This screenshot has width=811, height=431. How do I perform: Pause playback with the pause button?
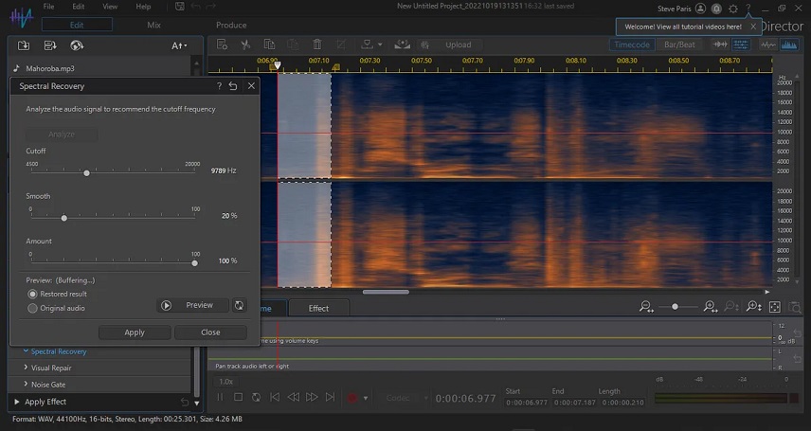pyautogui.click(x=220, y=397)
